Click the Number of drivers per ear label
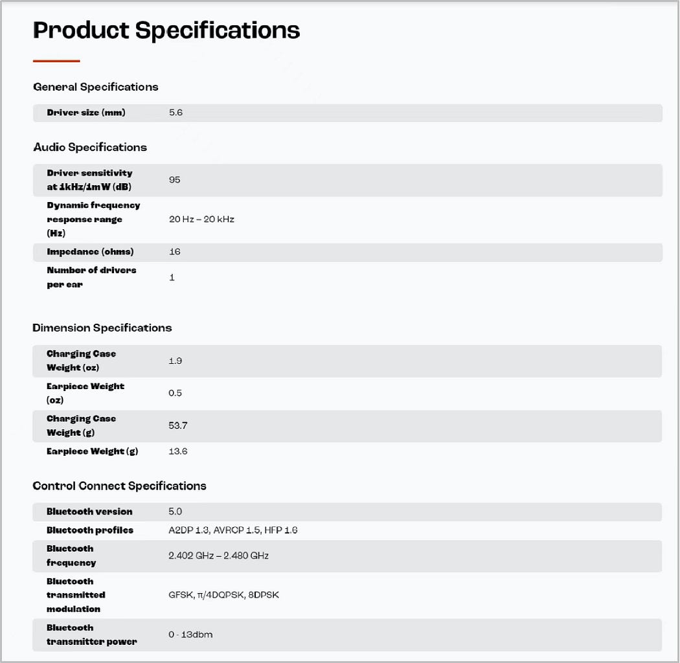Screen dimensions: 680x663 pos(91,277)
